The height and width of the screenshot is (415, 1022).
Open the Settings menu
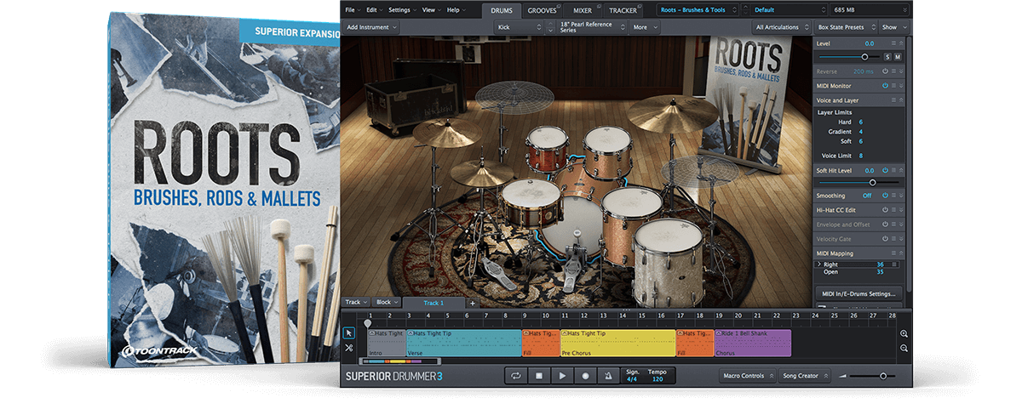point(401,10)
